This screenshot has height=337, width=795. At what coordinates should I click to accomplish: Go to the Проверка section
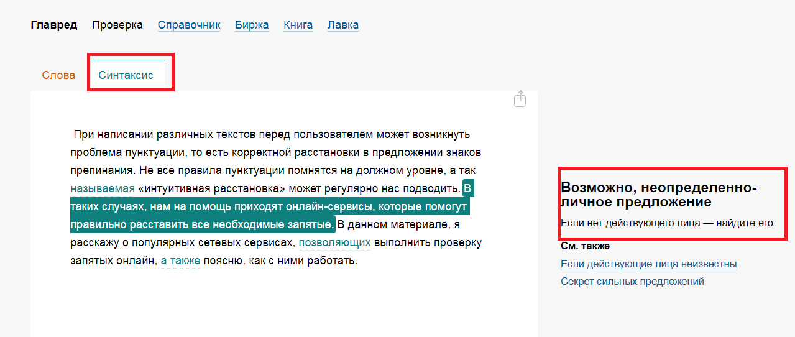(117, 25)
